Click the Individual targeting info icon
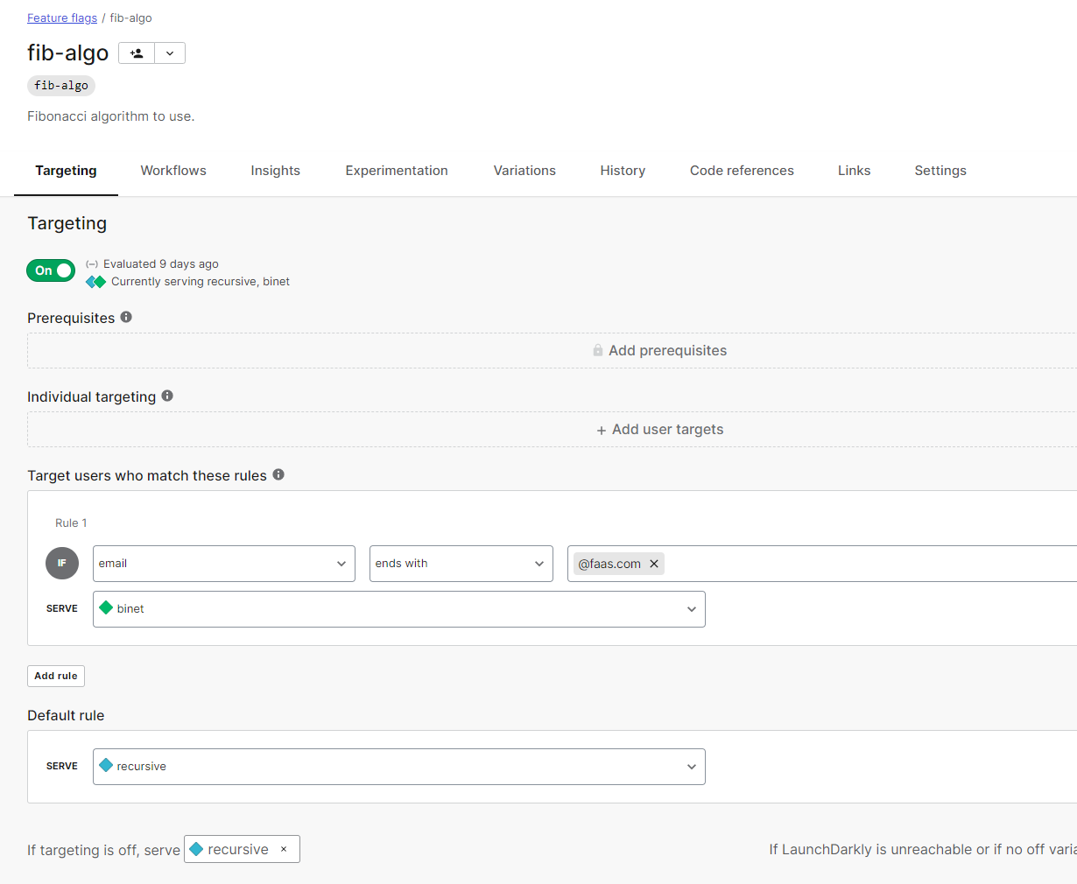This screenshot has height=884, width=1077. pos(167,396)
